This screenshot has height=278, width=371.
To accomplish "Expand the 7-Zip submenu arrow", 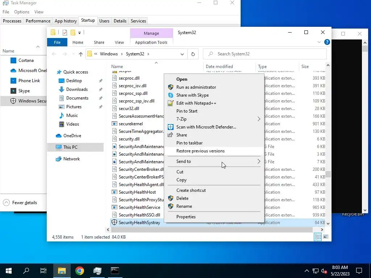I will 259,119.
